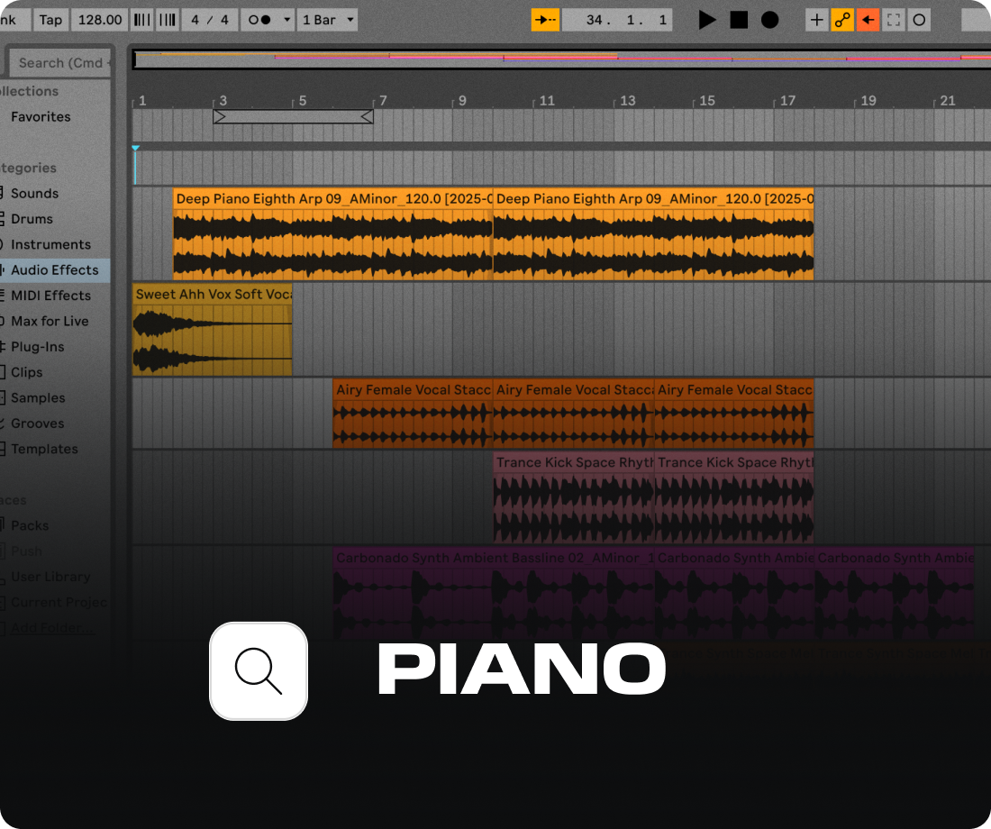Image resolution: width=991 pixels, height=829 pixels.
Task: Enable the Follow switch beside the position display
Action: [545, 19]
